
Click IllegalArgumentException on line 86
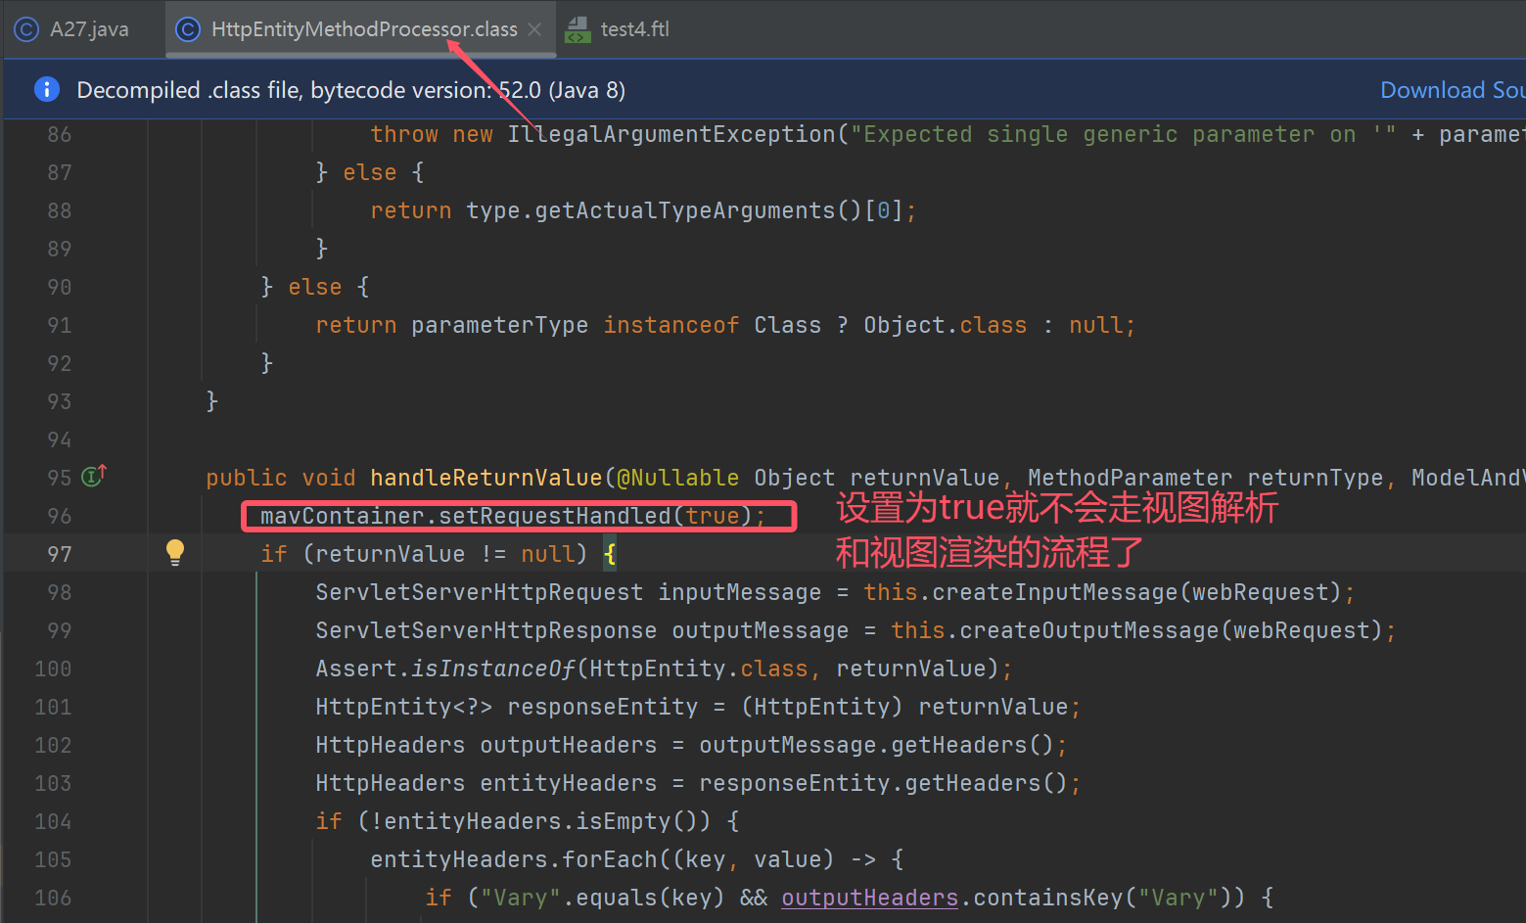click(671, 134)
